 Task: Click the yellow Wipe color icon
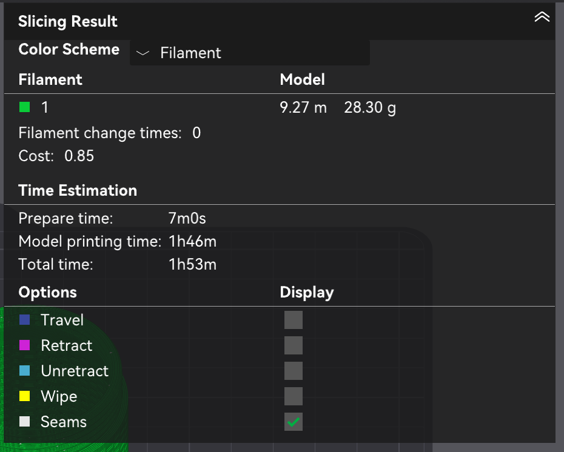(25, 397)
